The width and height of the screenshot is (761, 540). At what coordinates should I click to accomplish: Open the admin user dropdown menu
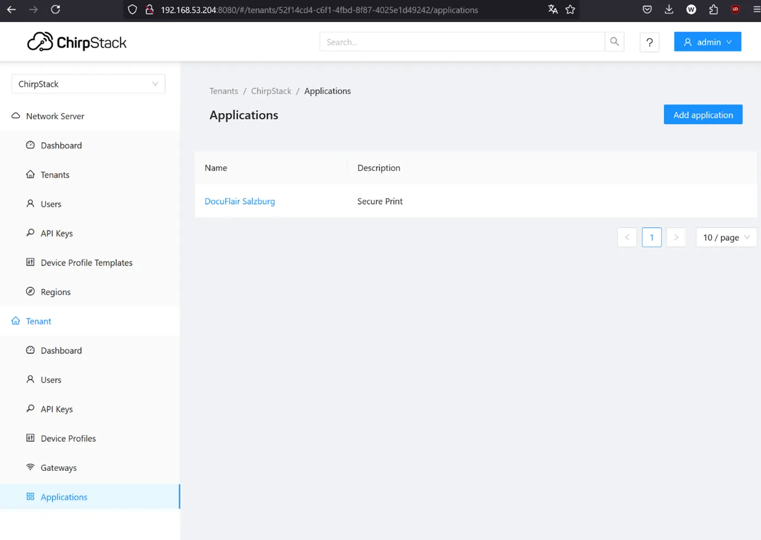click(707, 42)
